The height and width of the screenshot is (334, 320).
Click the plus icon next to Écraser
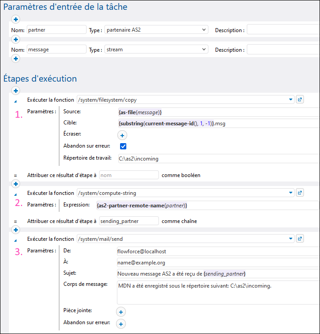click(122, 135)
